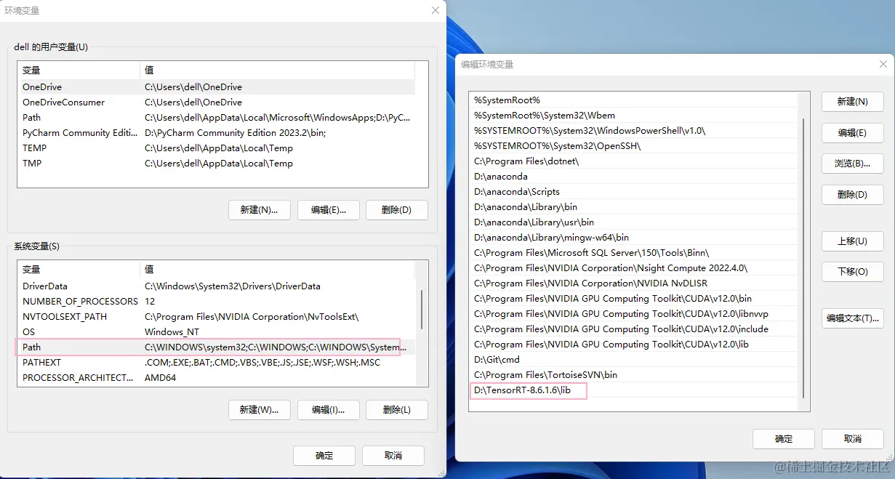Click 新建(N)... under user variables

259,210
